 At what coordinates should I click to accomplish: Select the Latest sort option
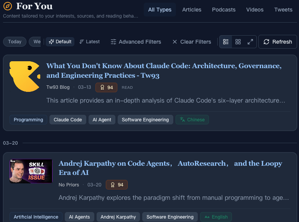(x=89, y=42)
